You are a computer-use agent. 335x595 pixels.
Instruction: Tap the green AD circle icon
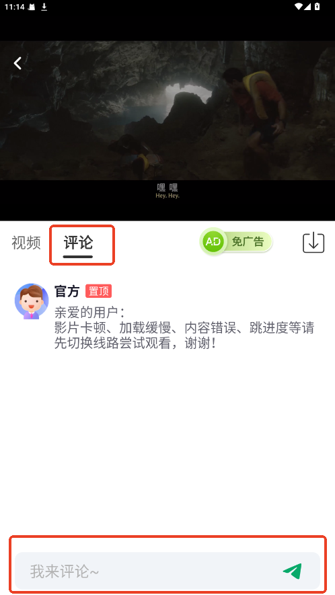213,242
